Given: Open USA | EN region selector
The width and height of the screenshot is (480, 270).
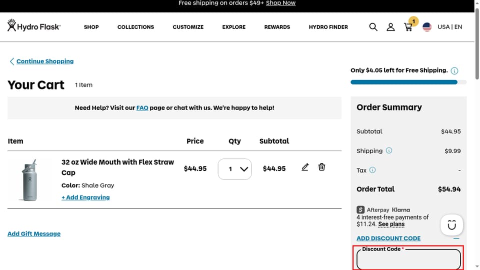Looking at the screenshot, I should coord(449,27).
